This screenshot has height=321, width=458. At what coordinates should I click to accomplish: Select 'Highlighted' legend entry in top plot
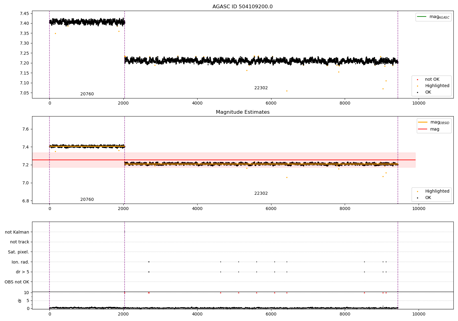pos(437,86)
